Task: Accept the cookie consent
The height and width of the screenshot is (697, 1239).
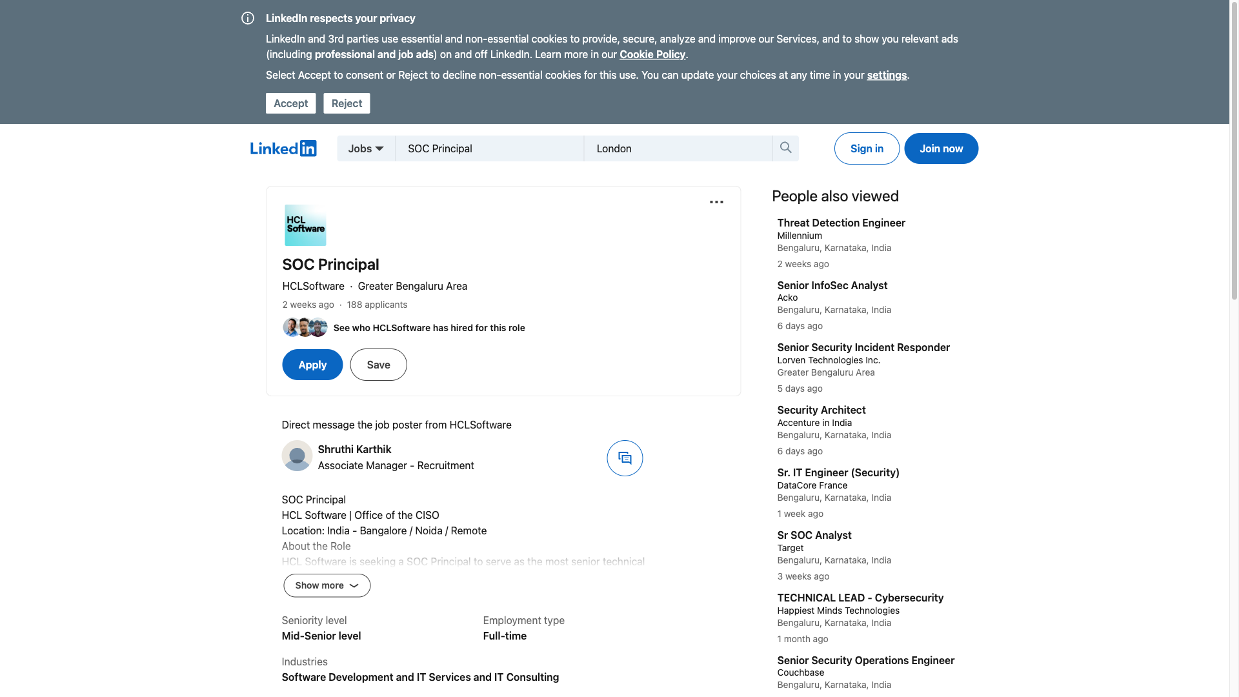Action: coord(290,103)
